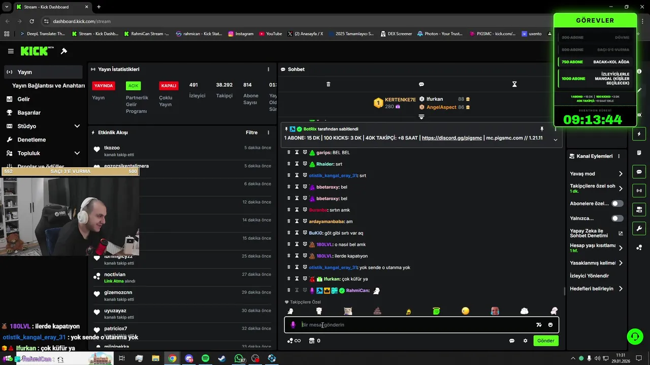Open Spotify from the Windows taskbar
This screenshot has height=365, width=650.
coord(205,358)
